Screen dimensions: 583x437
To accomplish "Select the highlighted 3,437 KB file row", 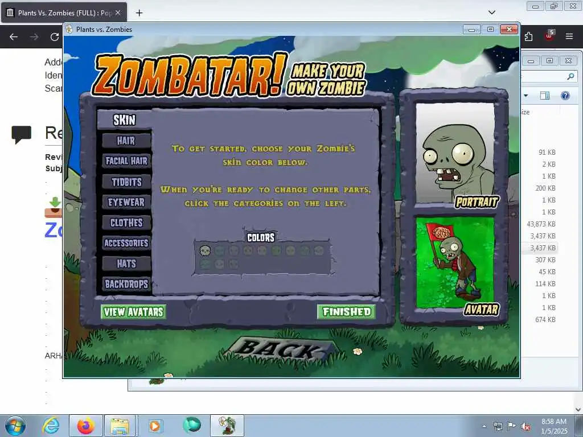I will 540,248.
